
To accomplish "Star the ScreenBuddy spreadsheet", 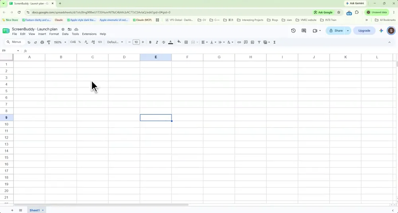I will pyautogui.click(x=63, y=29).
